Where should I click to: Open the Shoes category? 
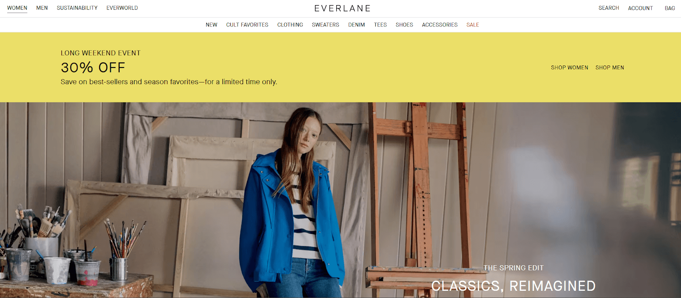tap(404, 25)
